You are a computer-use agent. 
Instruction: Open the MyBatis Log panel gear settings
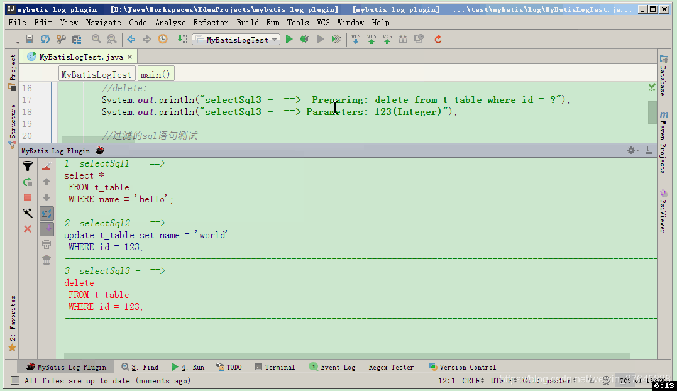[632, 150]
